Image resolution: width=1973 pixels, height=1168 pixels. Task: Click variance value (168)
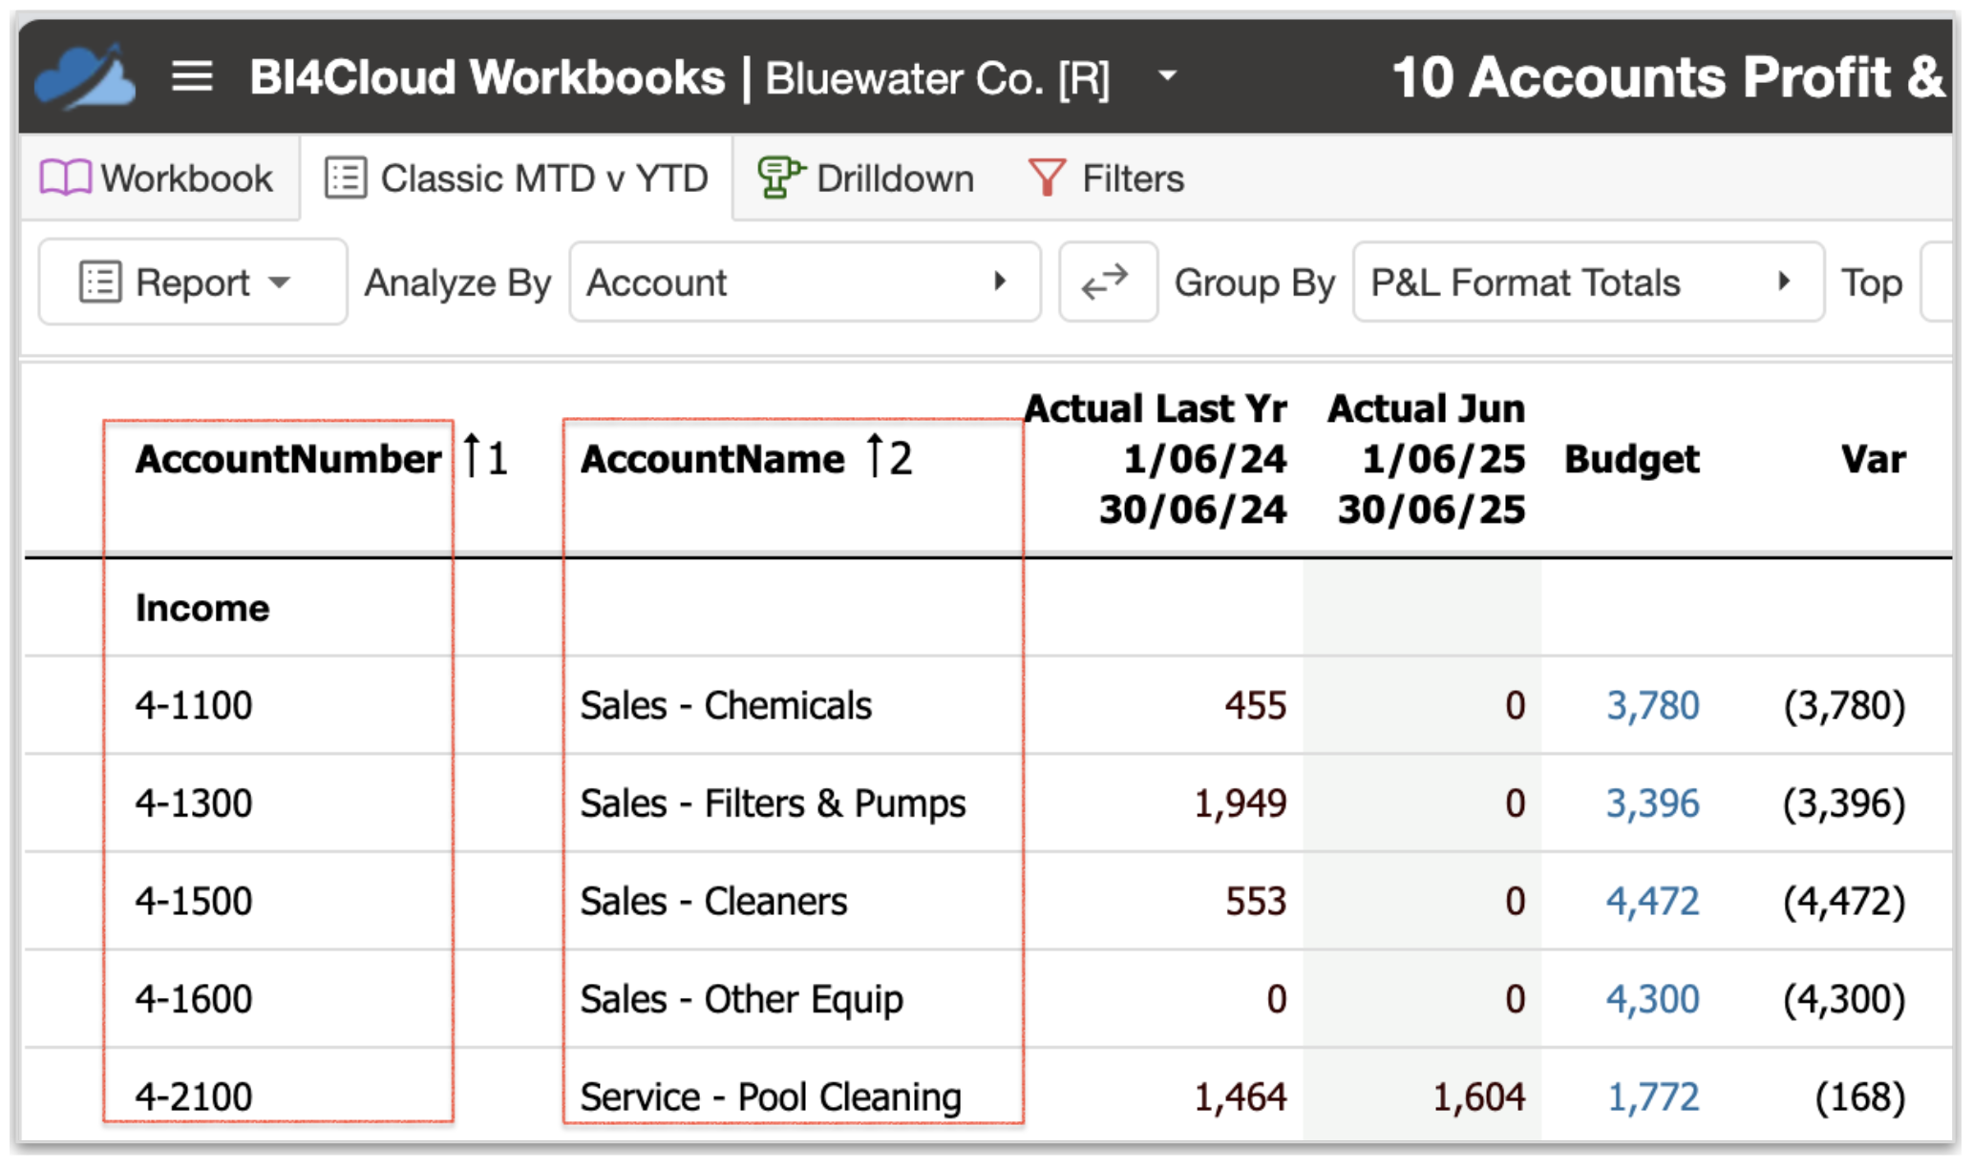[1860, 1097]
